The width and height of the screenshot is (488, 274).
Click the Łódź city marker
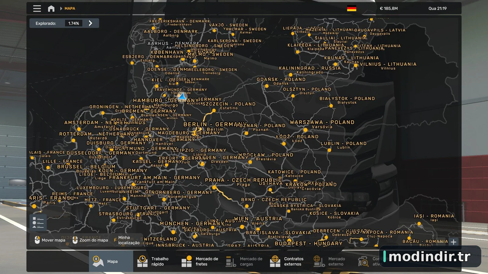[284, 144]
